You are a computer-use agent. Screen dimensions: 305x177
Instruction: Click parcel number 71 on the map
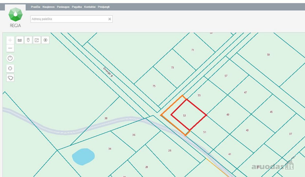(193, 50)
